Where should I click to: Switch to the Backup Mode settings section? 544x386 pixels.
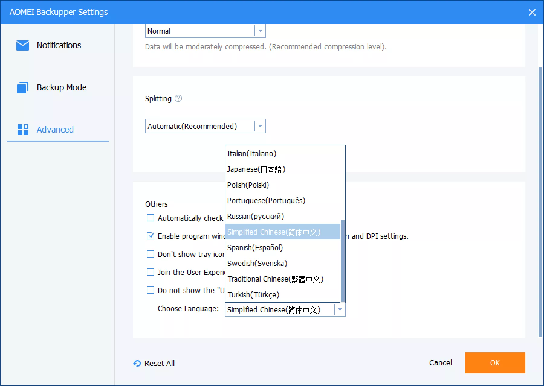(61, 87)
